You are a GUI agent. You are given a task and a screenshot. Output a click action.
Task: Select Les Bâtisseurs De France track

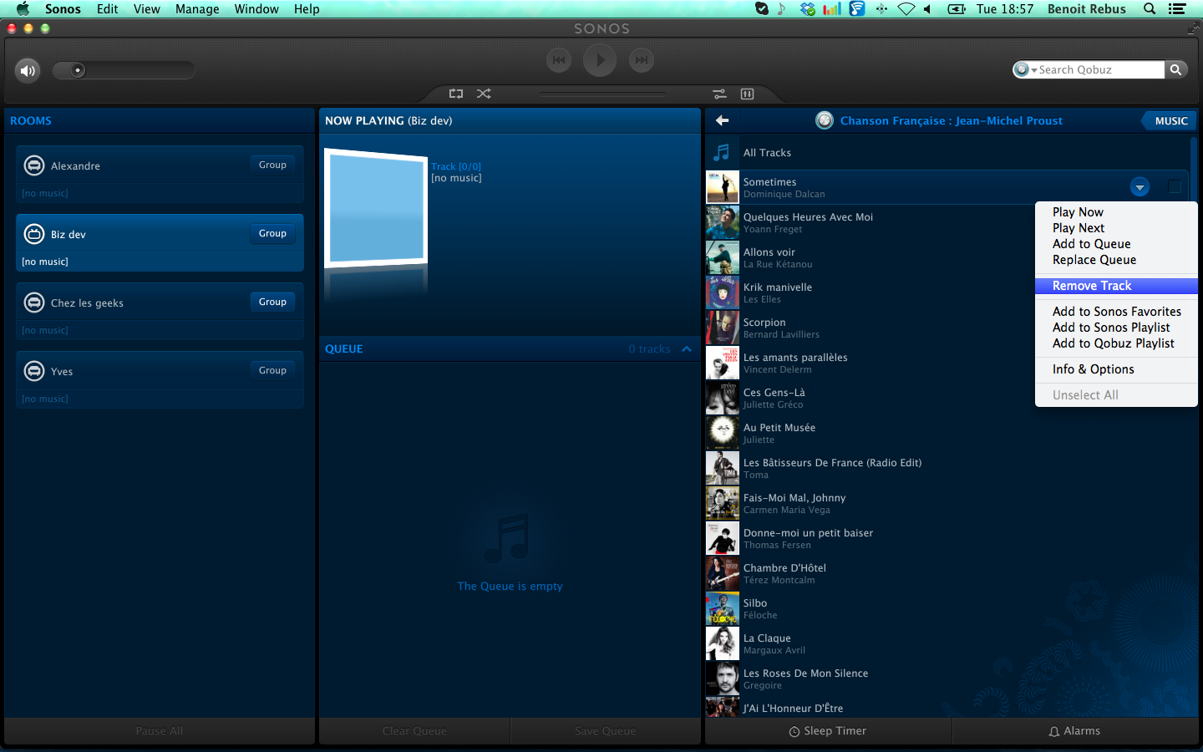click(948, 468)
